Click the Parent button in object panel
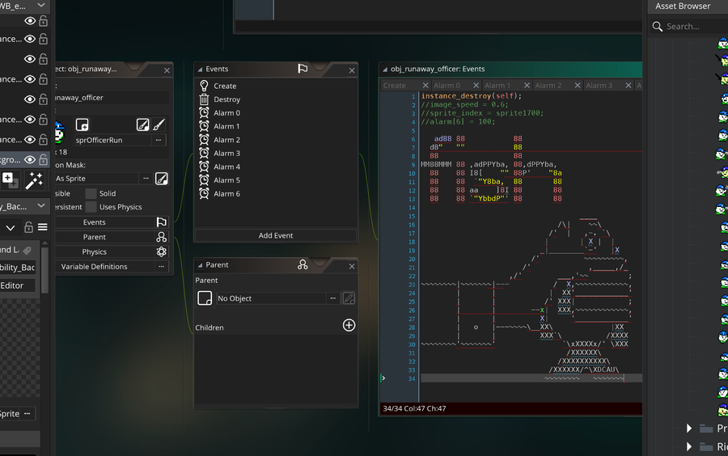 (112, 237)
